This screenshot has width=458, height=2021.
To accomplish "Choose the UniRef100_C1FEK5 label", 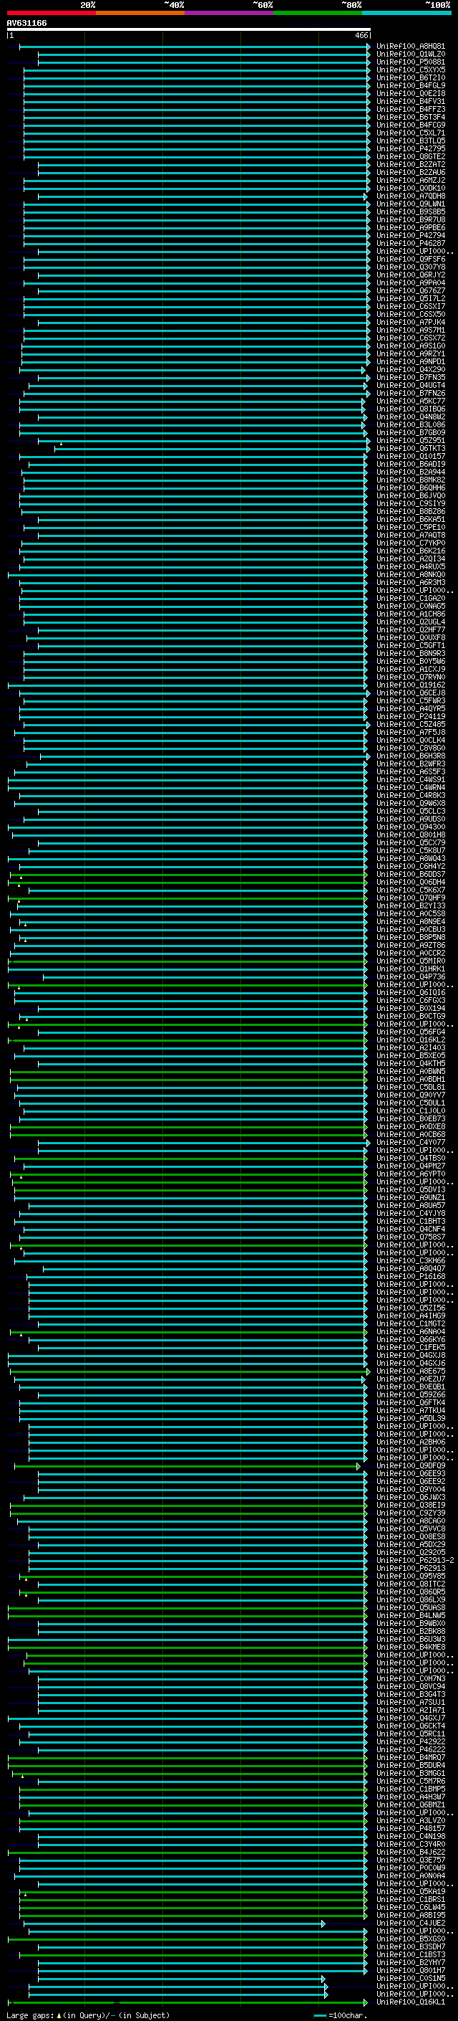I will point(410,1347).
